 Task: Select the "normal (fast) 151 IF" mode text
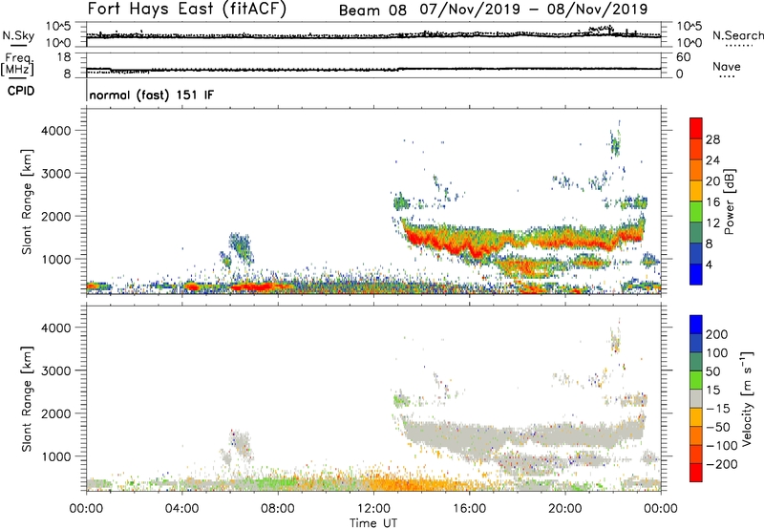[x=152, y=95]
